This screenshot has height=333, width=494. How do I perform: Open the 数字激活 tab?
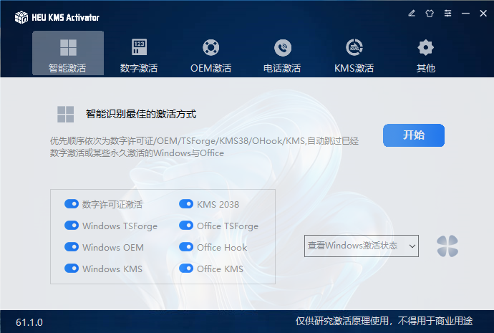click(139, 55)
